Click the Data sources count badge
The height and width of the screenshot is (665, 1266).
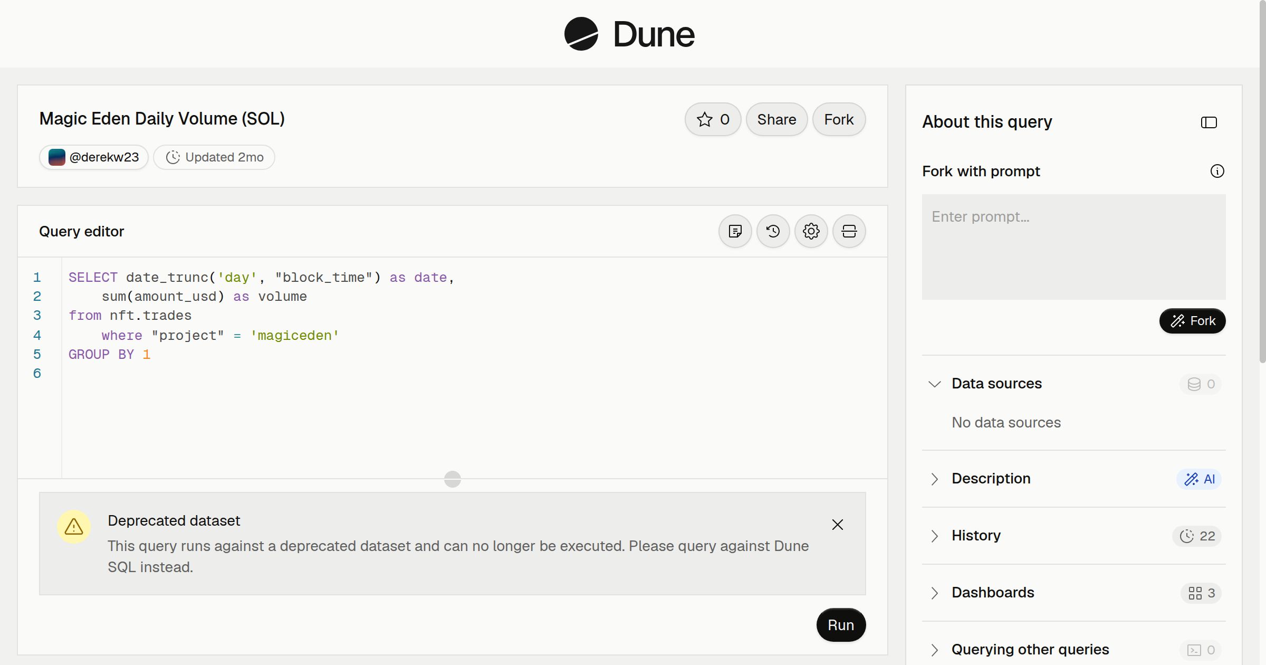coord(1201,384)
